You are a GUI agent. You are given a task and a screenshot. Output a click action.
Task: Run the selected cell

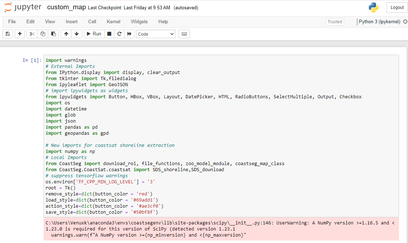click(x=94, y=34)
